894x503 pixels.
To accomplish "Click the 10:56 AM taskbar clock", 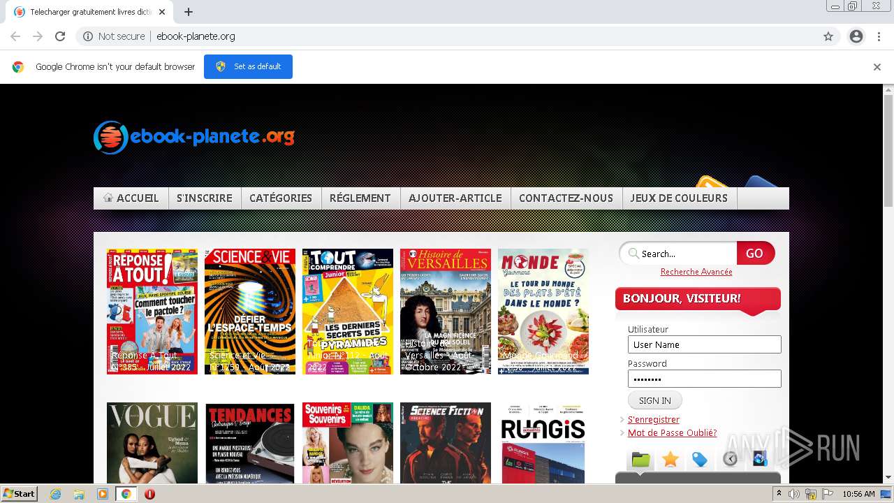I will tap(858, 494).
